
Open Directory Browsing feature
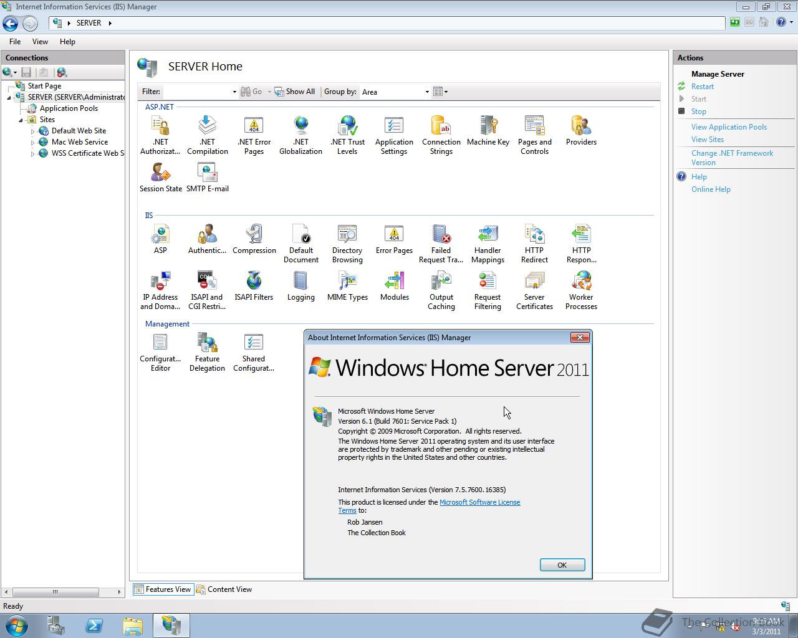coord(347,244)
